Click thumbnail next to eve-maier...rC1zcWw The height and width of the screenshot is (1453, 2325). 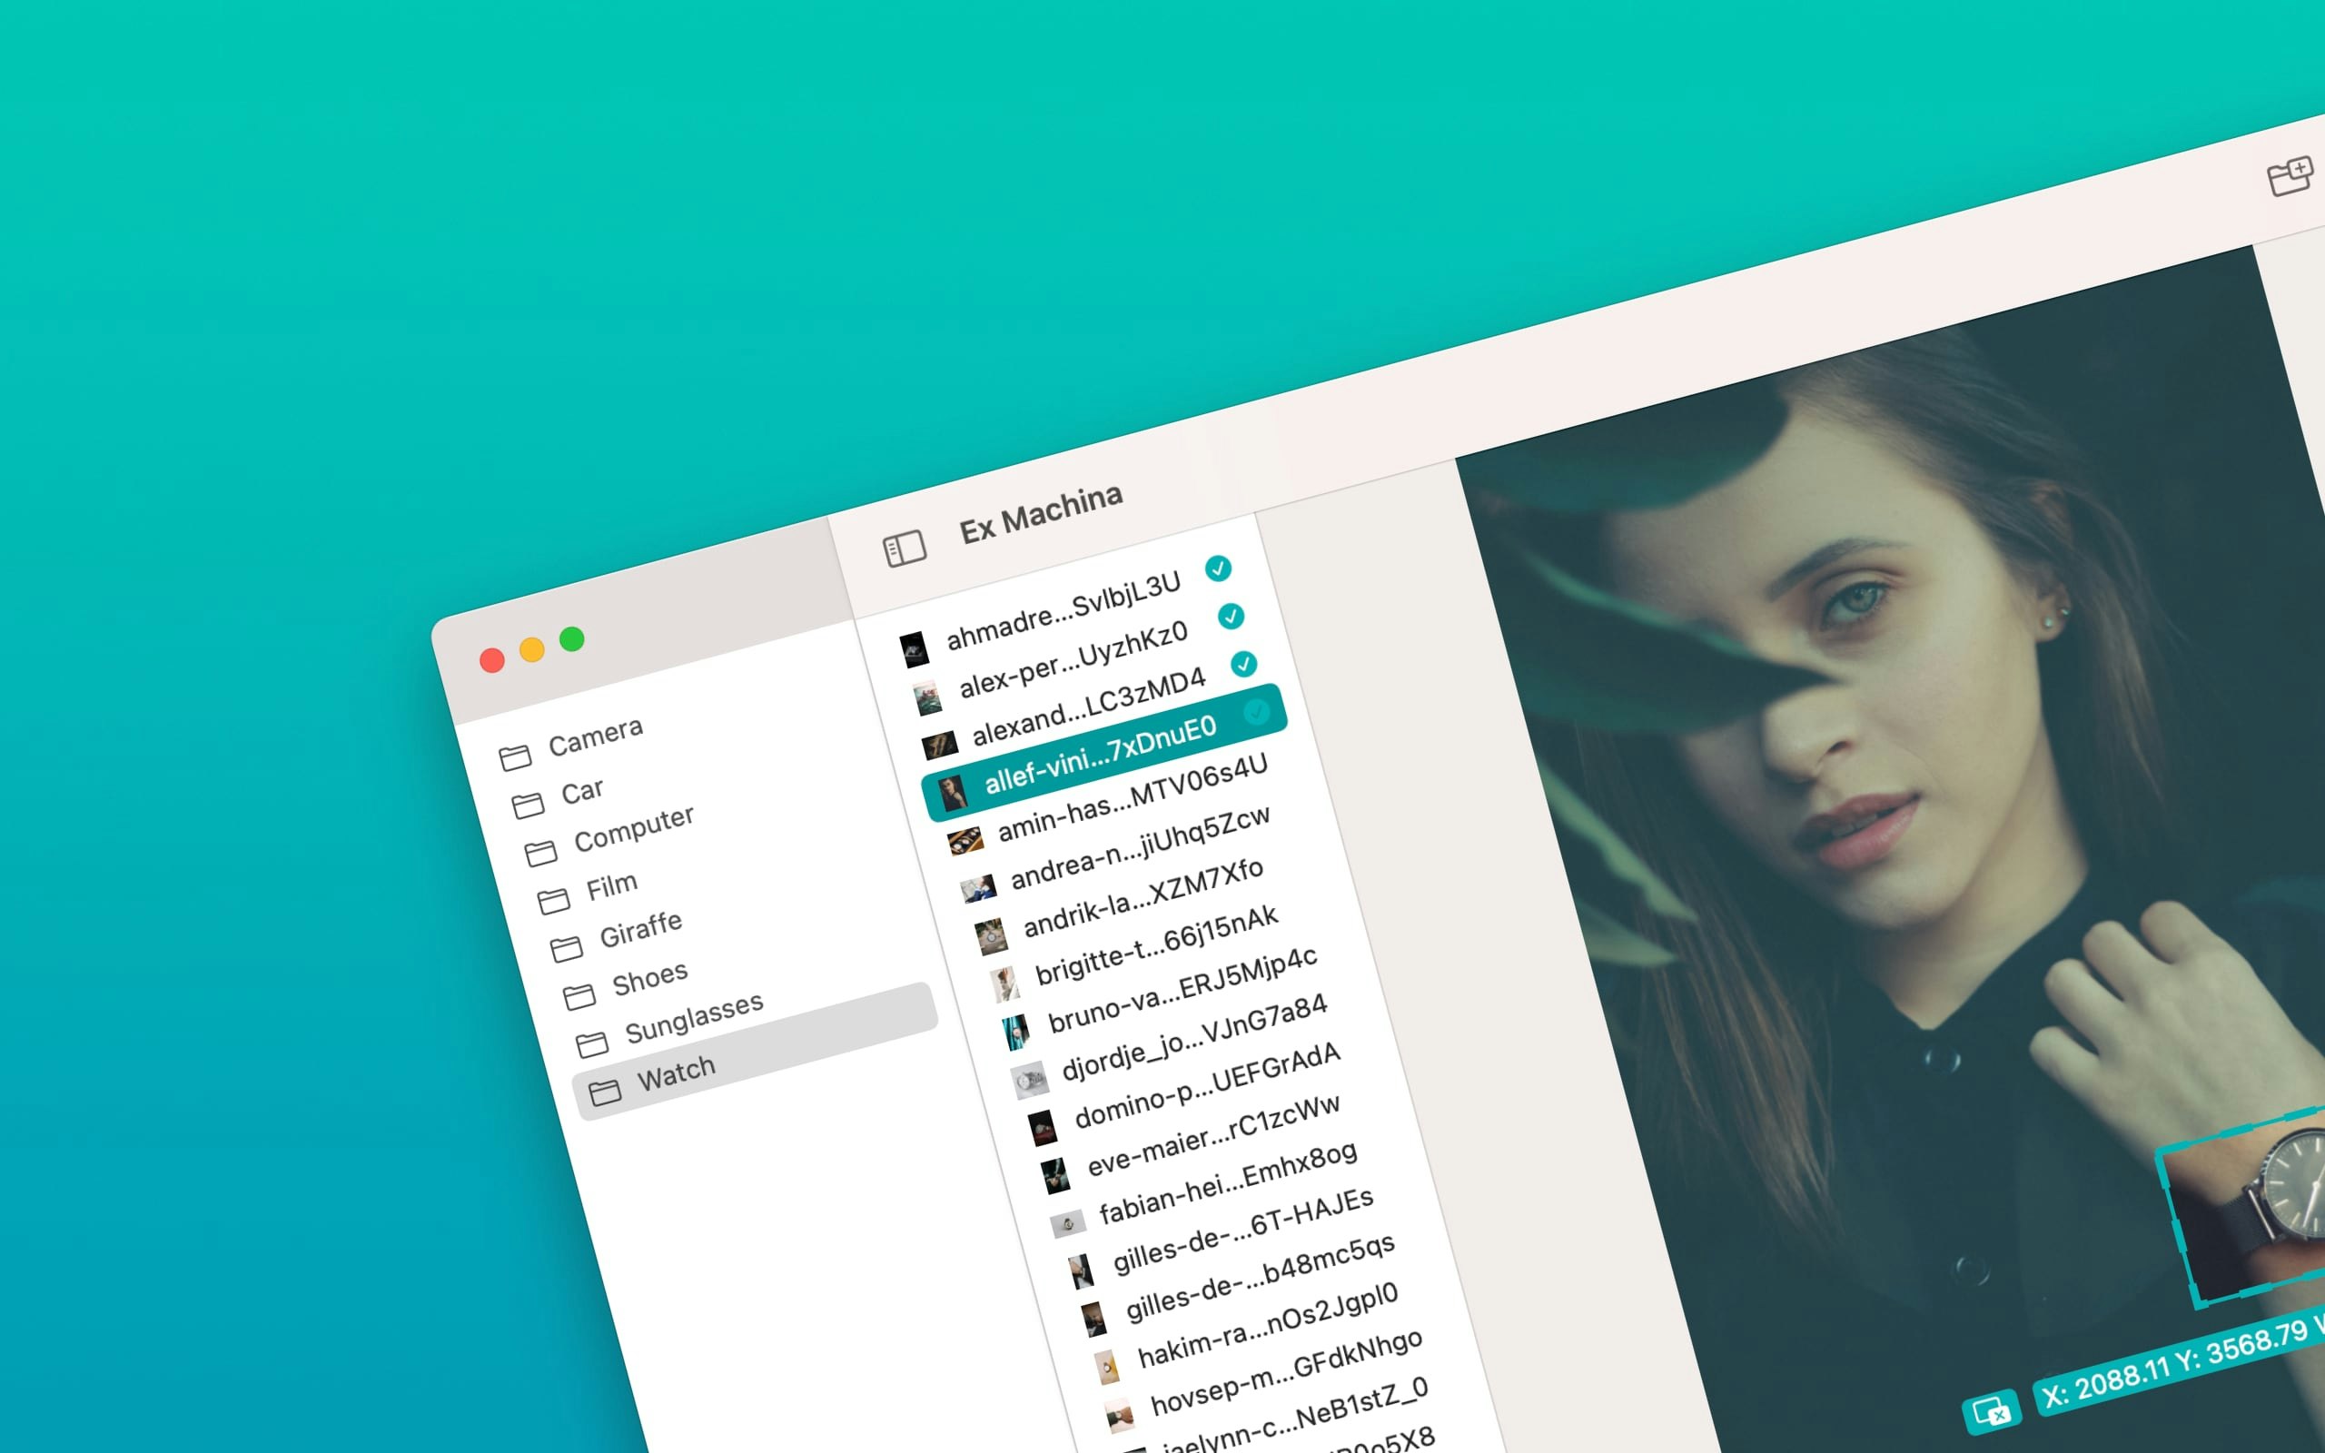1055,1174
